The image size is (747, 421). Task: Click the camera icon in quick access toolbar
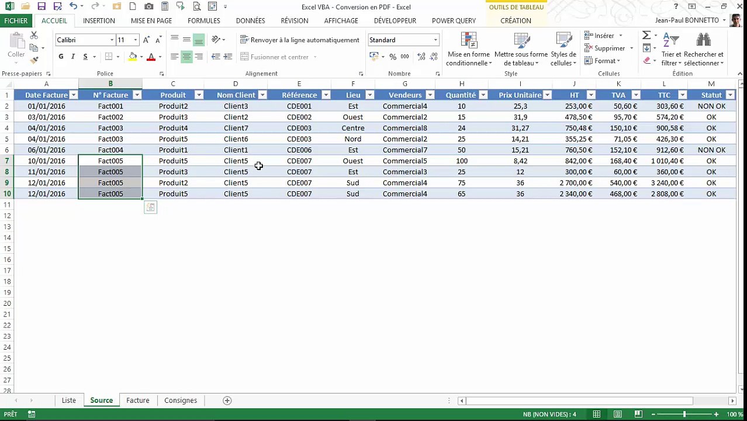coord(148,6)
